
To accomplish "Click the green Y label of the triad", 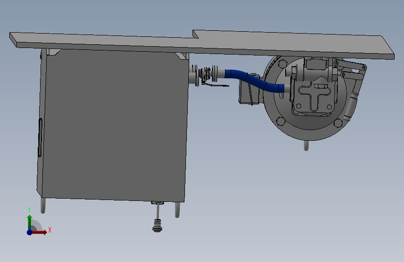I will point(29,210).
